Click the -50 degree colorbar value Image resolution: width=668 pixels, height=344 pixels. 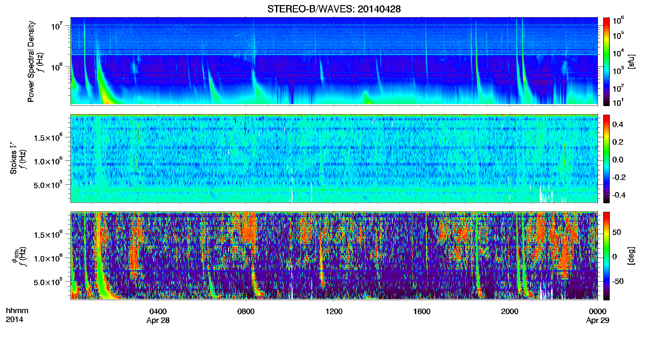[618, 282]
